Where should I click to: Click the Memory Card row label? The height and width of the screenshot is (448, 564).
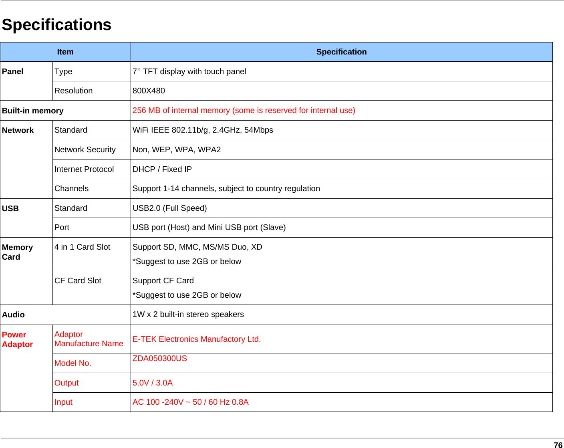coord(17,252)
